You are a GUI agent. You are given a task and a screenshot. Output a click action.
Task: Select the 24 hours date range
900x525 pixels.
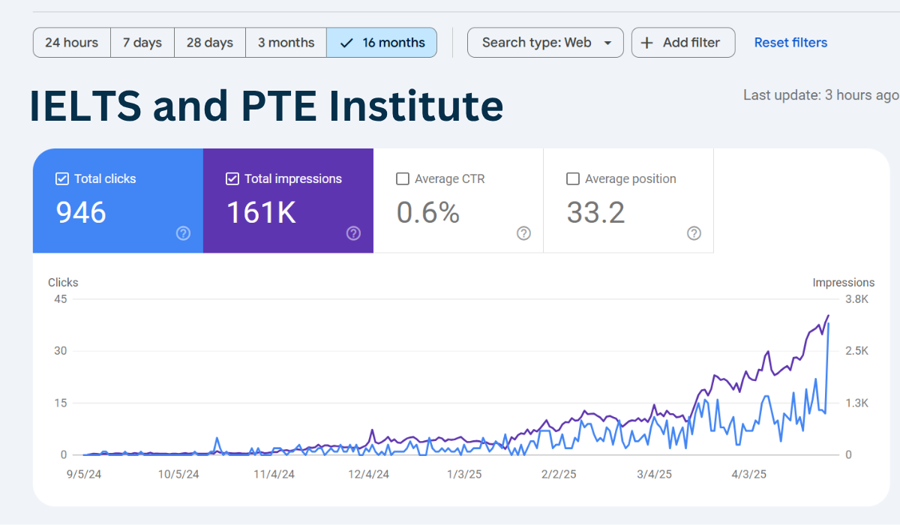coord(71,42)
